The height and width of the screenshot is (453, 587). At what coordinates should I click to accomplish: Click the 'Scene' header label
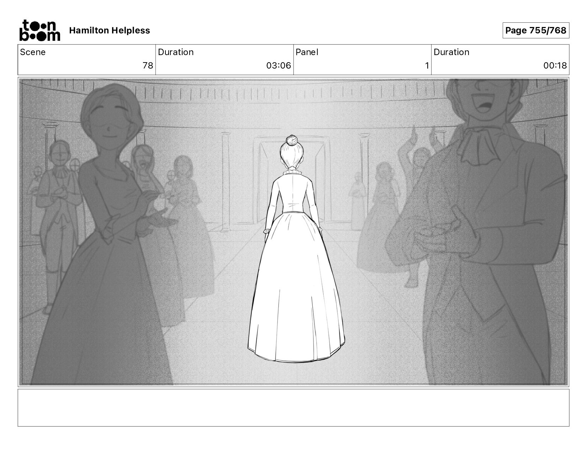(33, 52)
